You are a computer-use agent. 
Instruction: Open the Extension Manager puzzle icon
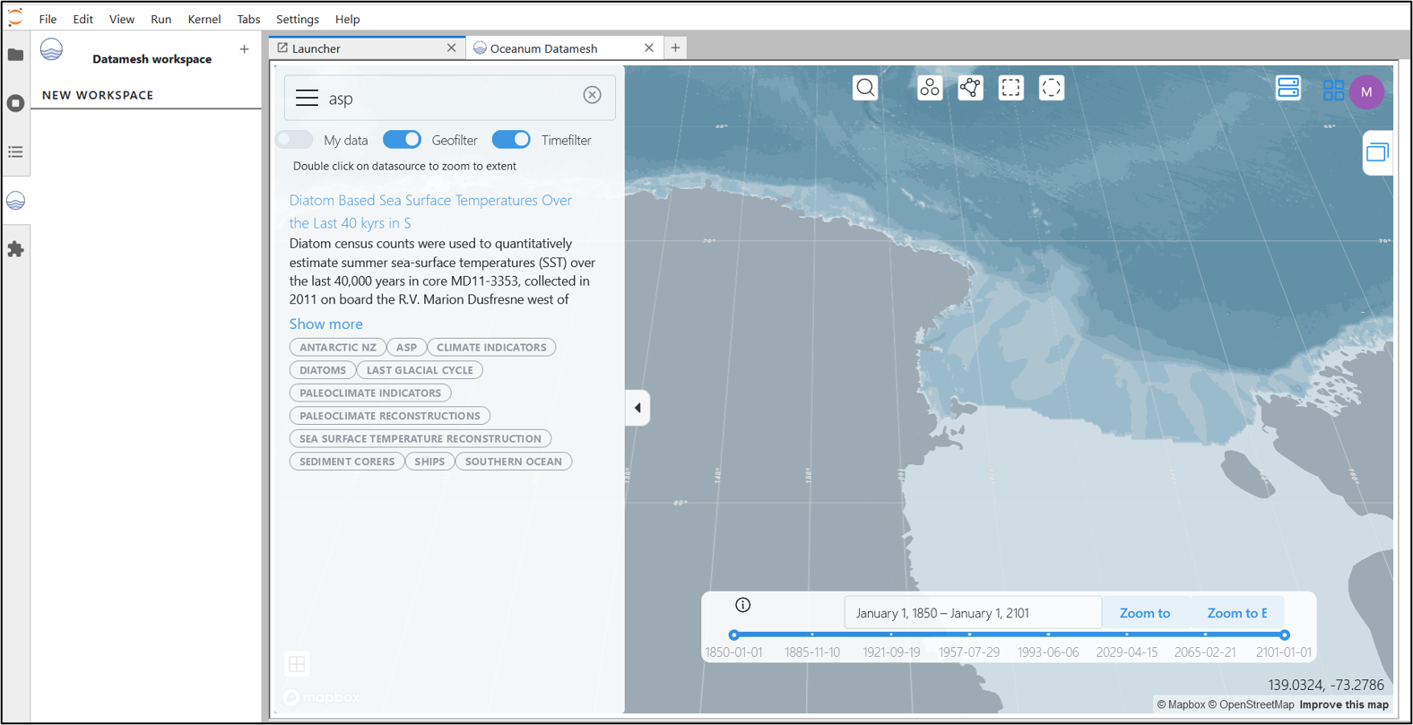tap(15, 249)
